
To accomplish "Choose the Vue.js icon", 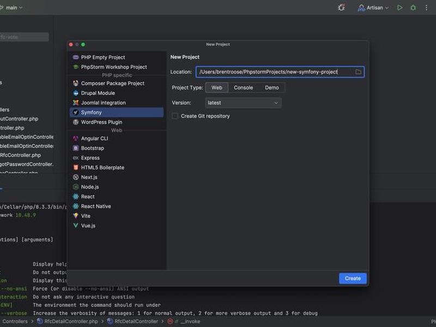I will pyautogui.click(x=76, y=226).
